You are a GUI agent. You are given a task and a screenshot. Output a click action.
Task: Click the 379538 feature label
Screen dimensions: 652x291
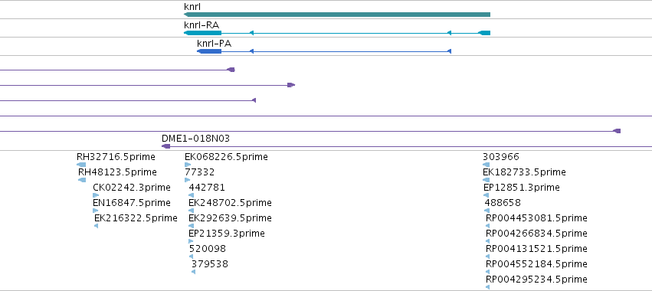coord(210,264)
